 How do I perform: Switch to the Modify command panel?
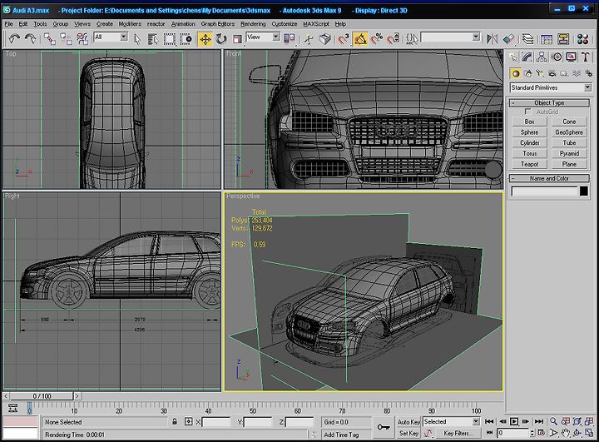point(527,57)
